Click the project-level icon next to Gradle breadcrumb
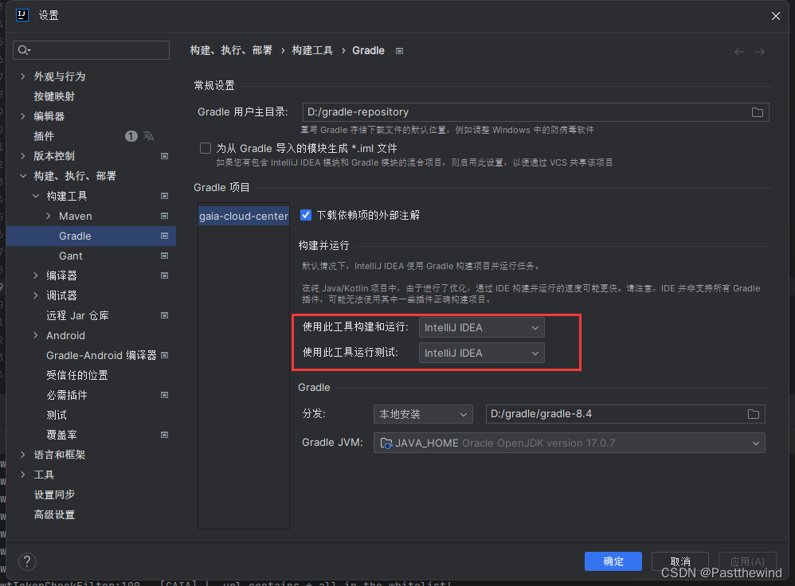The image size is (795, 586). 400,51
